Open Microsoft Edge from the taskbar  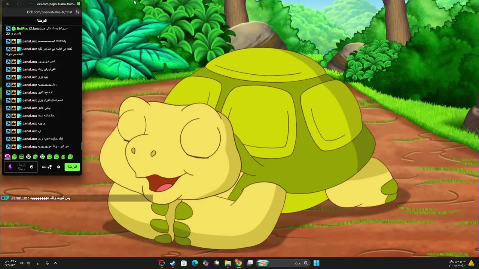195,263
